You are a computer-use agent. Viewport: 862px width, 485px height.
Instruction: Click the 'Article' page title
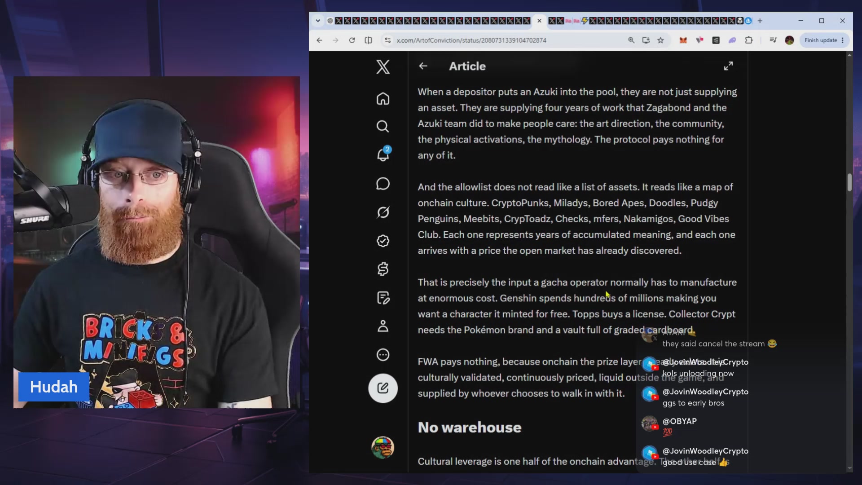tap(467, 66)
